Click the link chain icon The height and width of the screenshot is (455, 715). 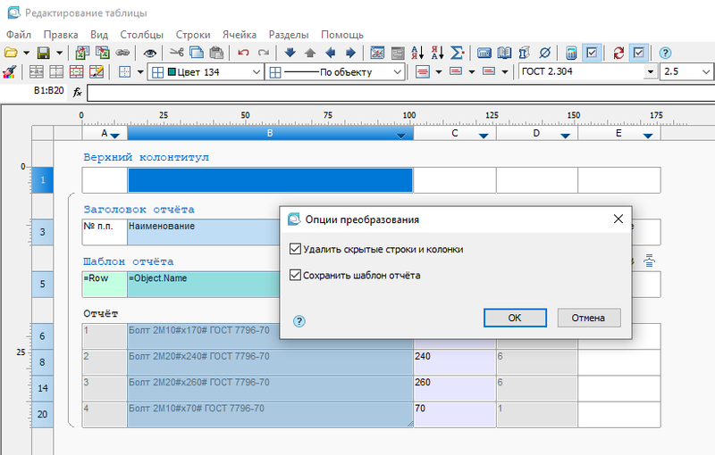click(x=122, y=53)
